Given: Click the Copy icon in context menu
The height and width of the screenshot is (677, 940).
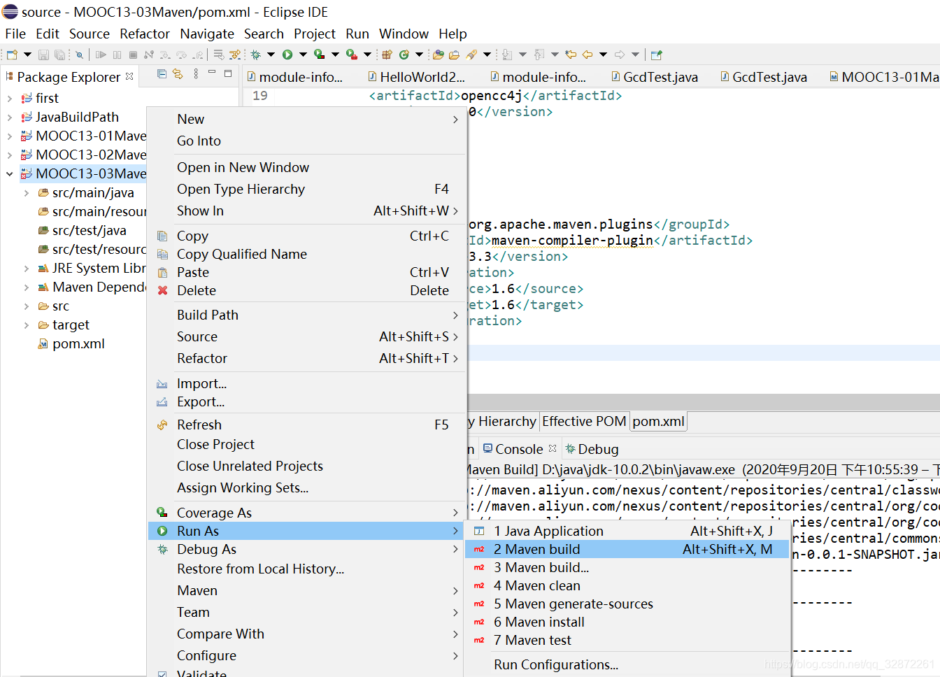Looking at the screenshot, I should (162, 236).
